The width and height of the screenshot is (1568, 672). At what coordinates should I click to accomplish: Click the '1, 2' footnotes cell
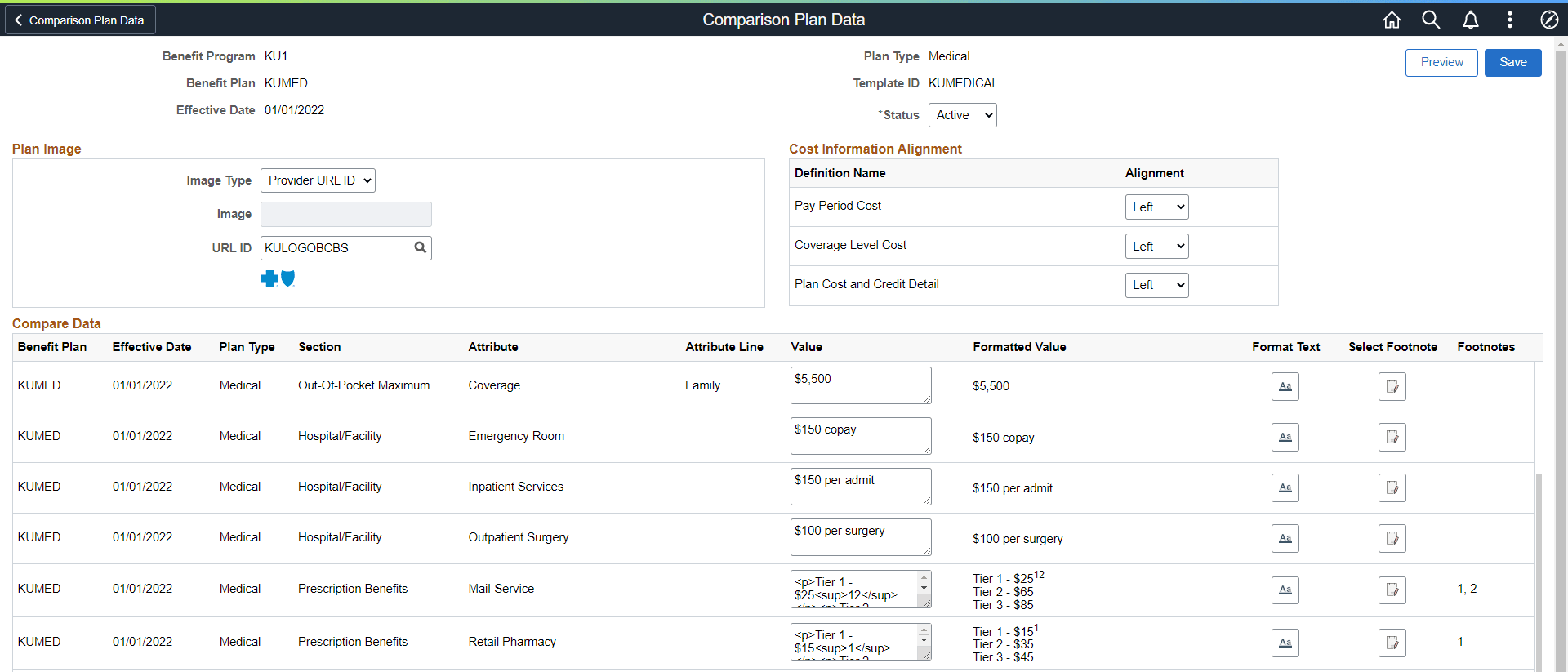coord(1467,589)
